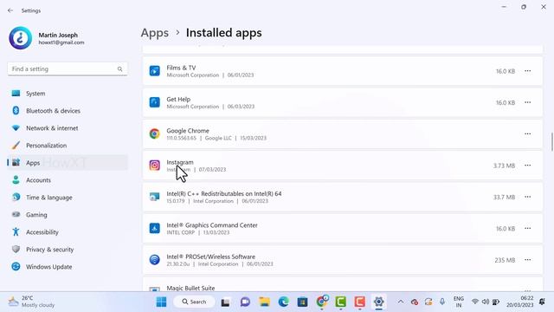This screenshot has height=312, width=554.
Task: Open more options for Intel Graphics Command Center
Action: 527,228
